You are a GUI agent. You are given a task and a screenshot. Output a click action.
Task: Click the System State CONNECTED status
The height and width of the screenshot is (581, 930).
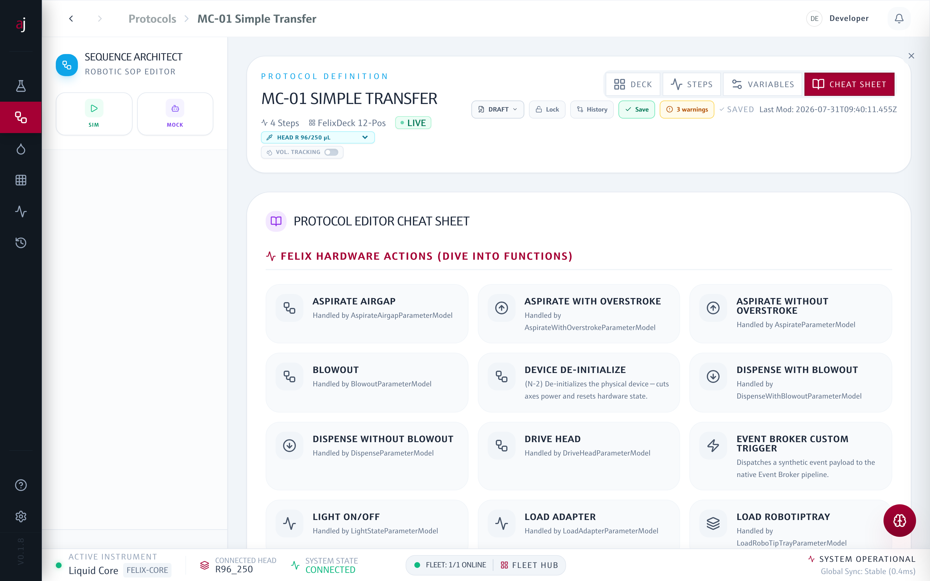[330, 570]
